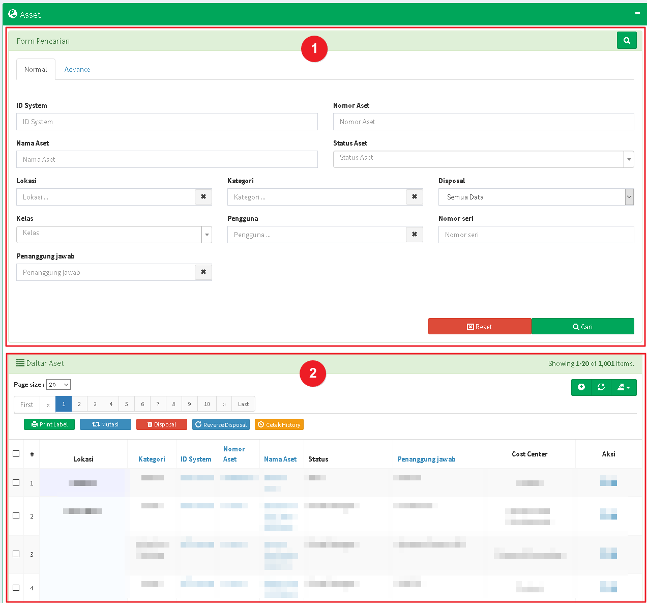Click the green add (plus) icon button
The height and width of the screenshot is (603, 647).
click(581, 387)
